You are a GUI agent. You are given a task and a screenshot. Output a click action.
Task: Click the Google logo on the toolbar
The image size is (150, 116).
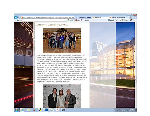coord(19,20)
